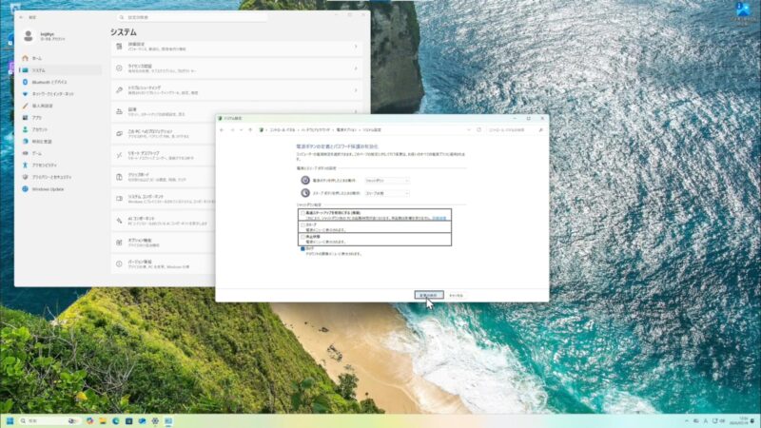Image resolution: width=761 pixels, height=428 pixels.
Task: Expand the トラブルシューティング row chevron in Settings
Action: 356,90
